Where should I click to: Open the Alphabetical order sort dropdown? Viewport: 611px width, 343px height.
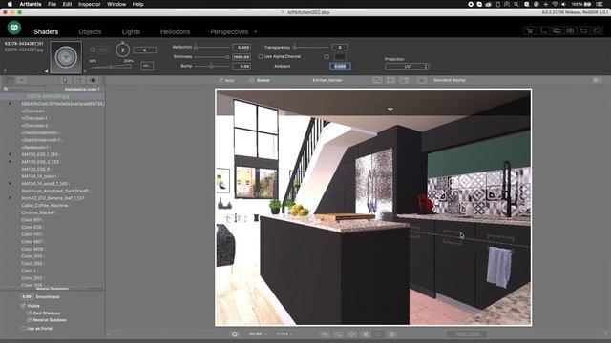coord(82,89)
